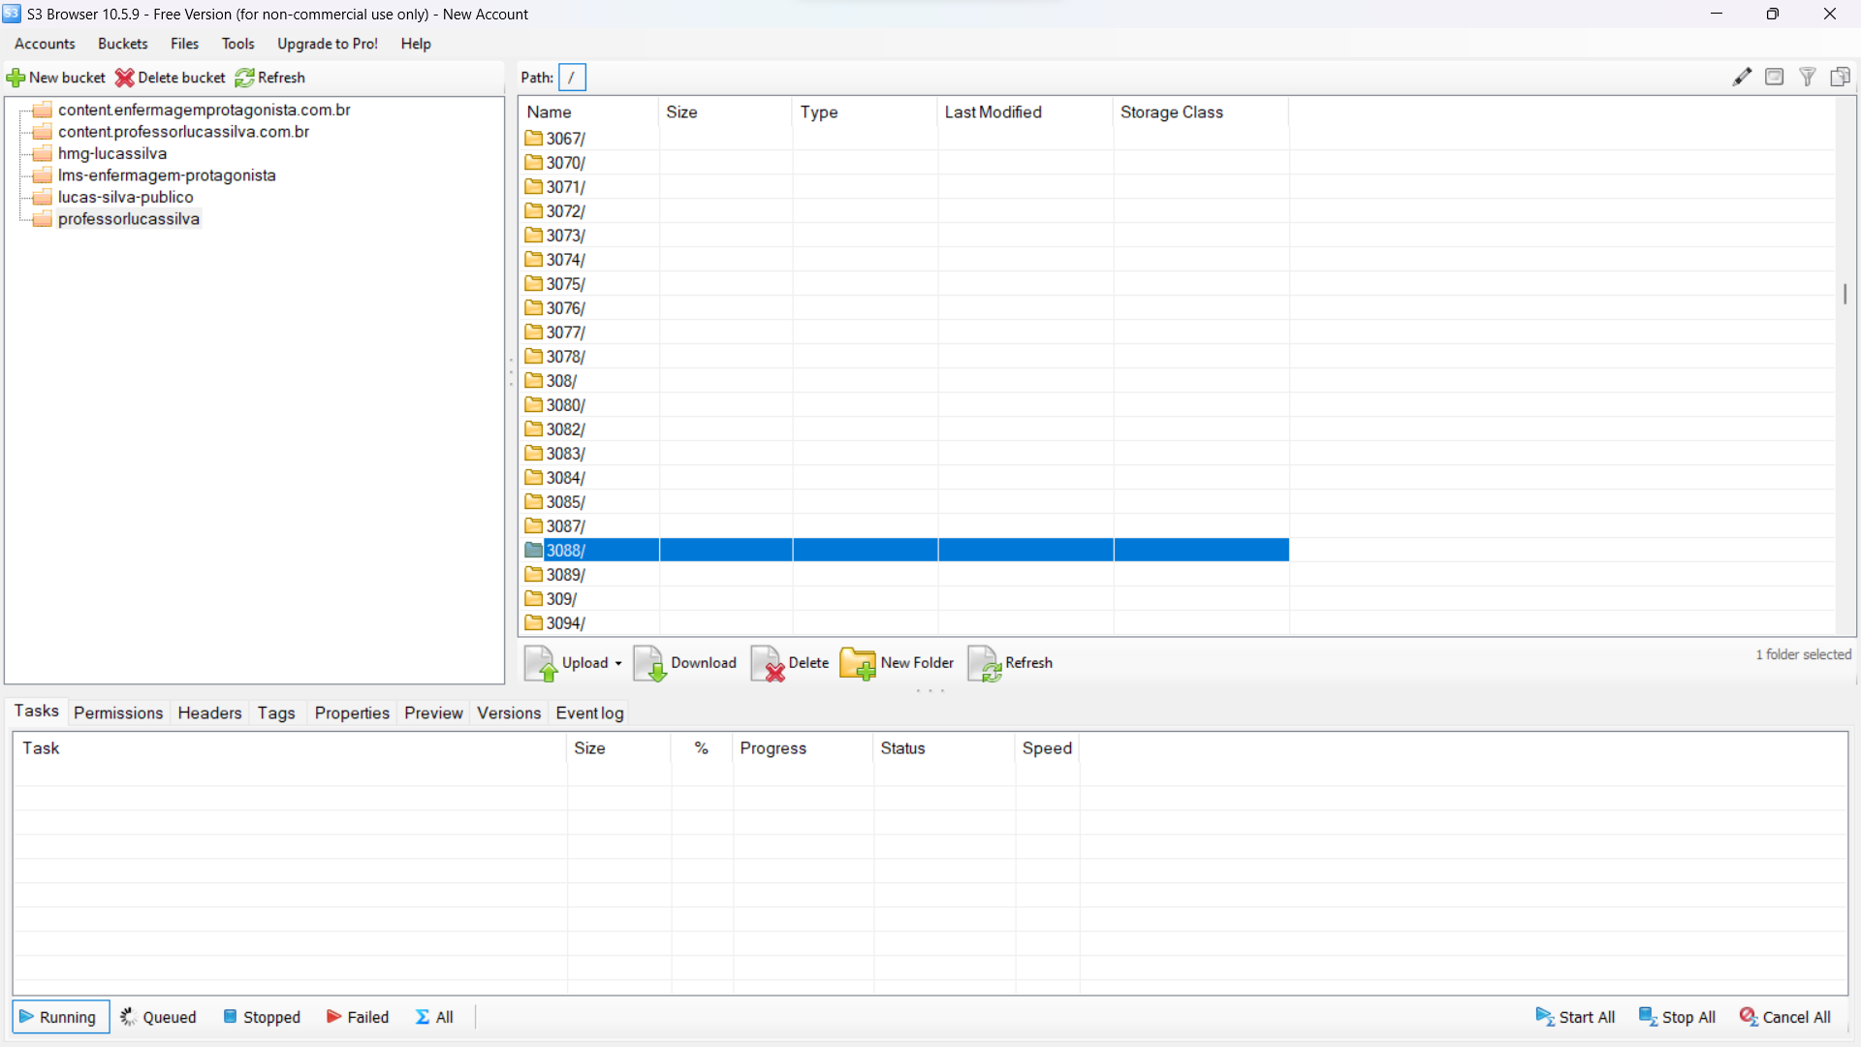Sort files by Last Modified column

pos(993,112)
